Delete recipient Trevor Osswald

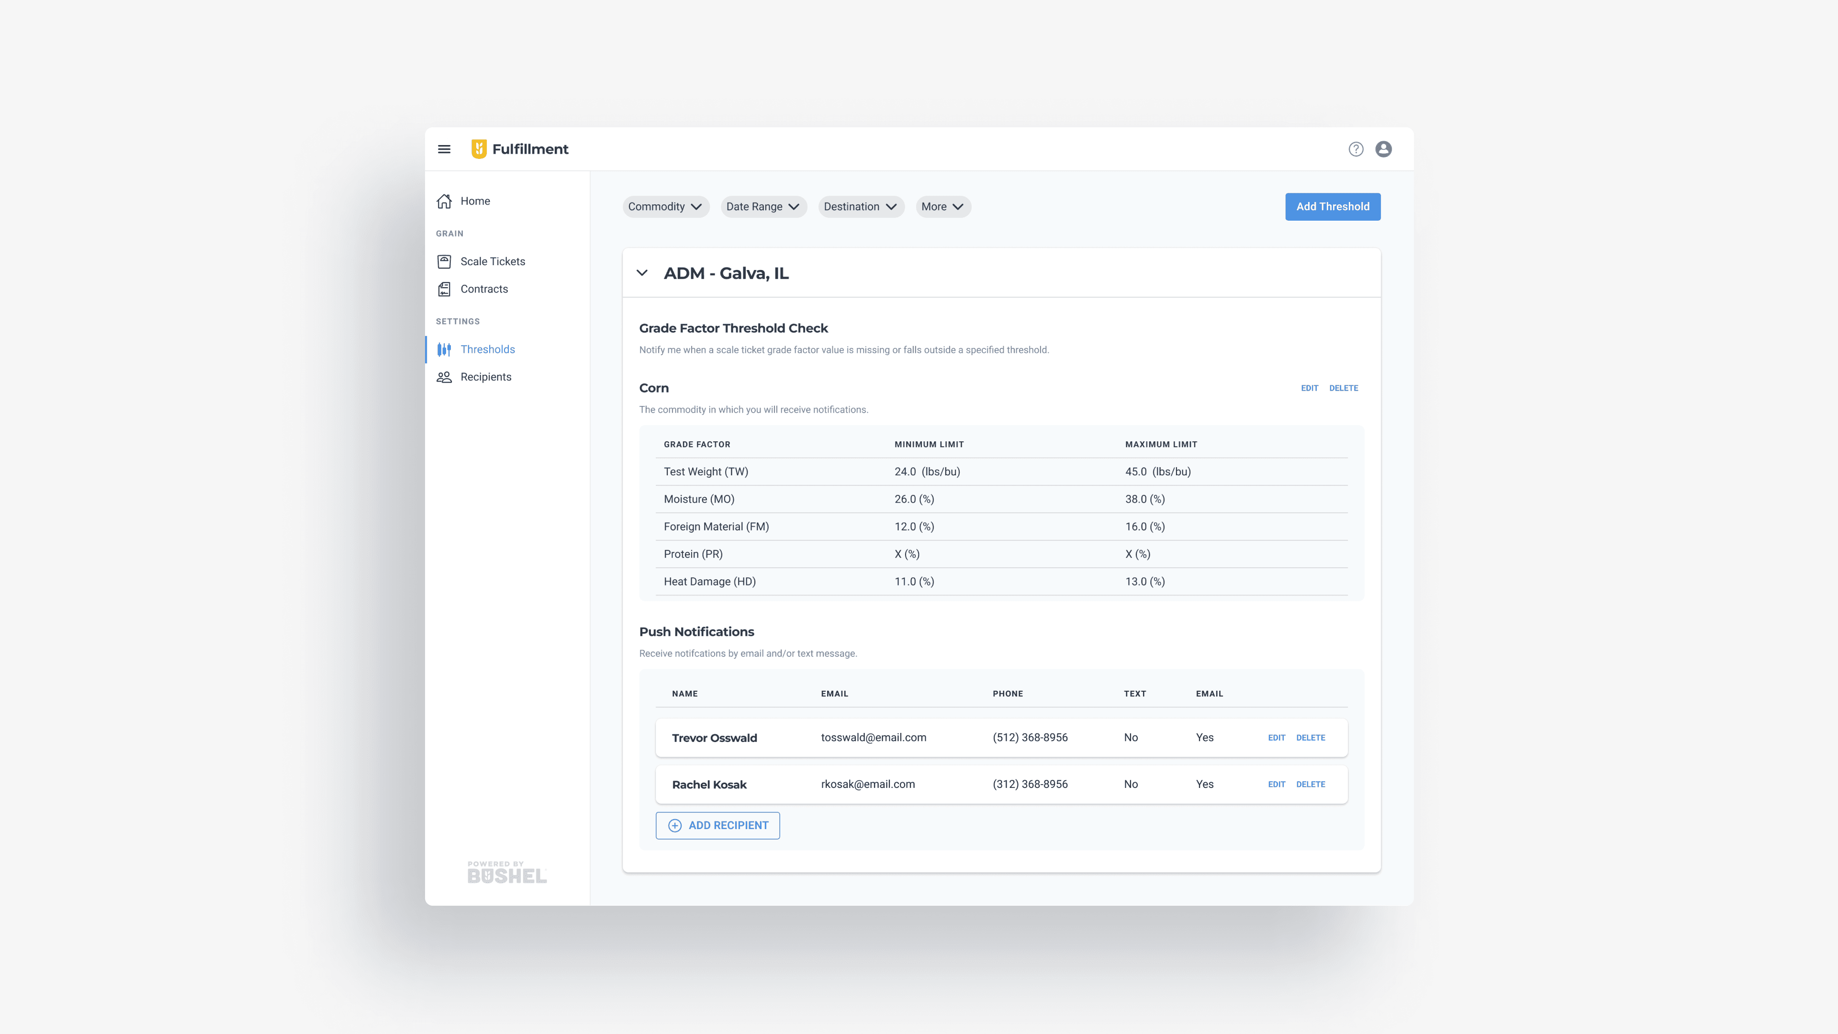tap(1311, 738)
